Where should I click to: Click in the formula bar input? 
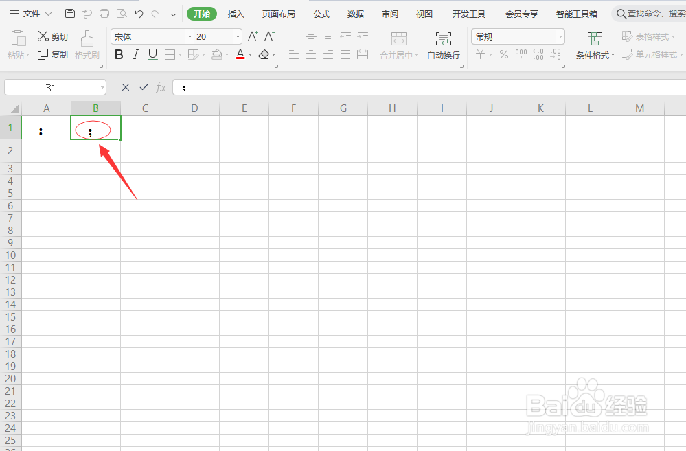tap(429, 87)
